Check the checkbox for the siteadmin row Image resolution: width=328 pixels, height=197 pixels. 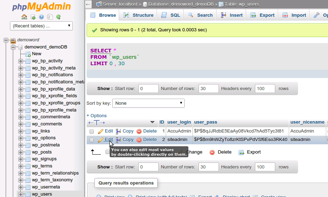[92, 140]
